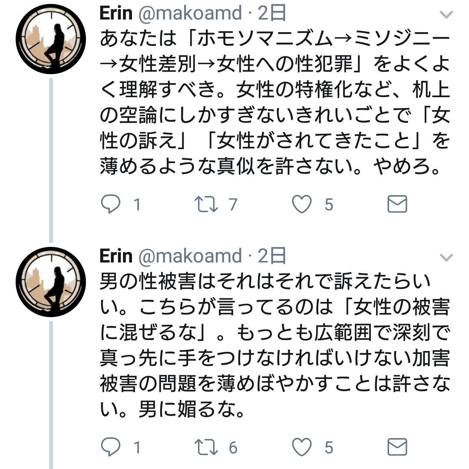Retweet the first tweet showing 7 retweets

(x=206, y=204)
